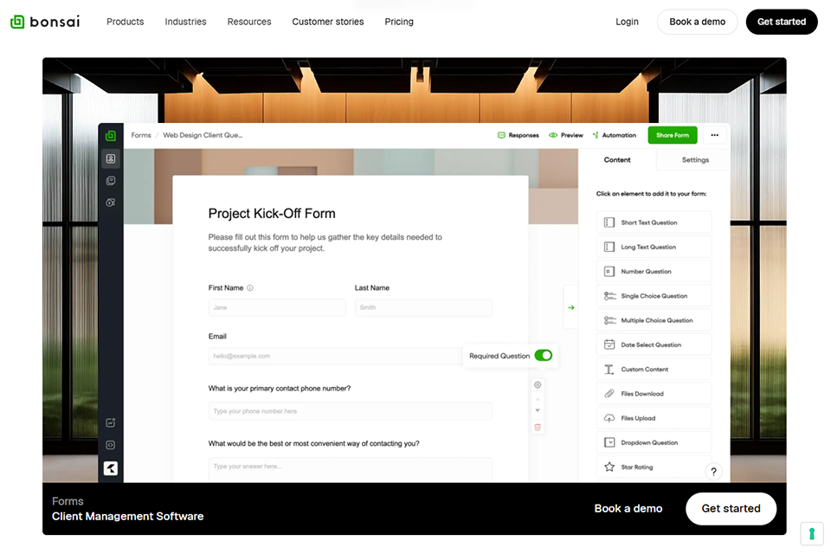This screenshot has width=831, height=554.
Task: Toggle the Required Question switch
Action: click(544, 355)
